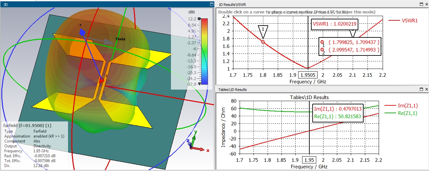Viewport: 429px width, 171px height.
Task: Select the Im(Z1,1) legend entry
Action: (x=401, y=105)
